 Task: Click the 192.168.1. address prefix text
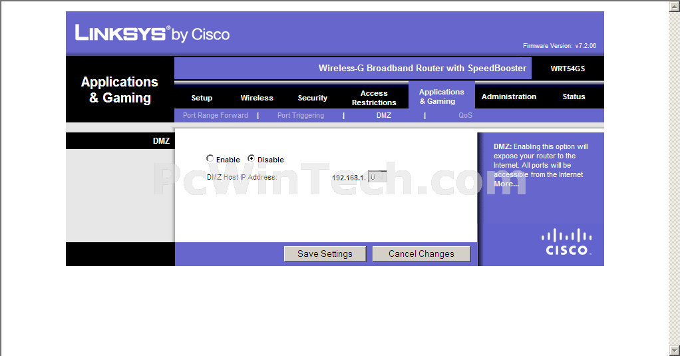(349, 178)
